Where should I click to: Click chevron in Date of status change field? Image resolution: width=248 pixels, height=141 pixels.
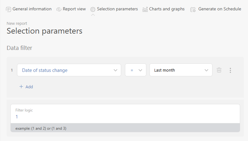[x=116, y=70]
